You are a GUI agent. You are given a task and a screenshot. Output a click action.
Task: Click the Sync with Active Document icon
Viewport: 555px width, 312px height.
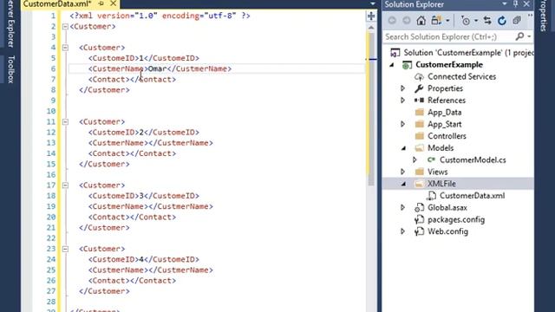[487, 21]
